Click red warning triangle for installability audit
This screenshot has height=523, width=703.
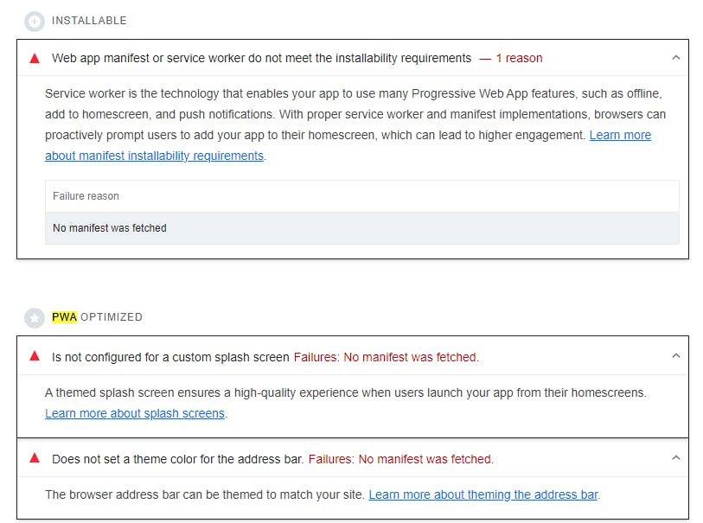[x=35, y=58]
